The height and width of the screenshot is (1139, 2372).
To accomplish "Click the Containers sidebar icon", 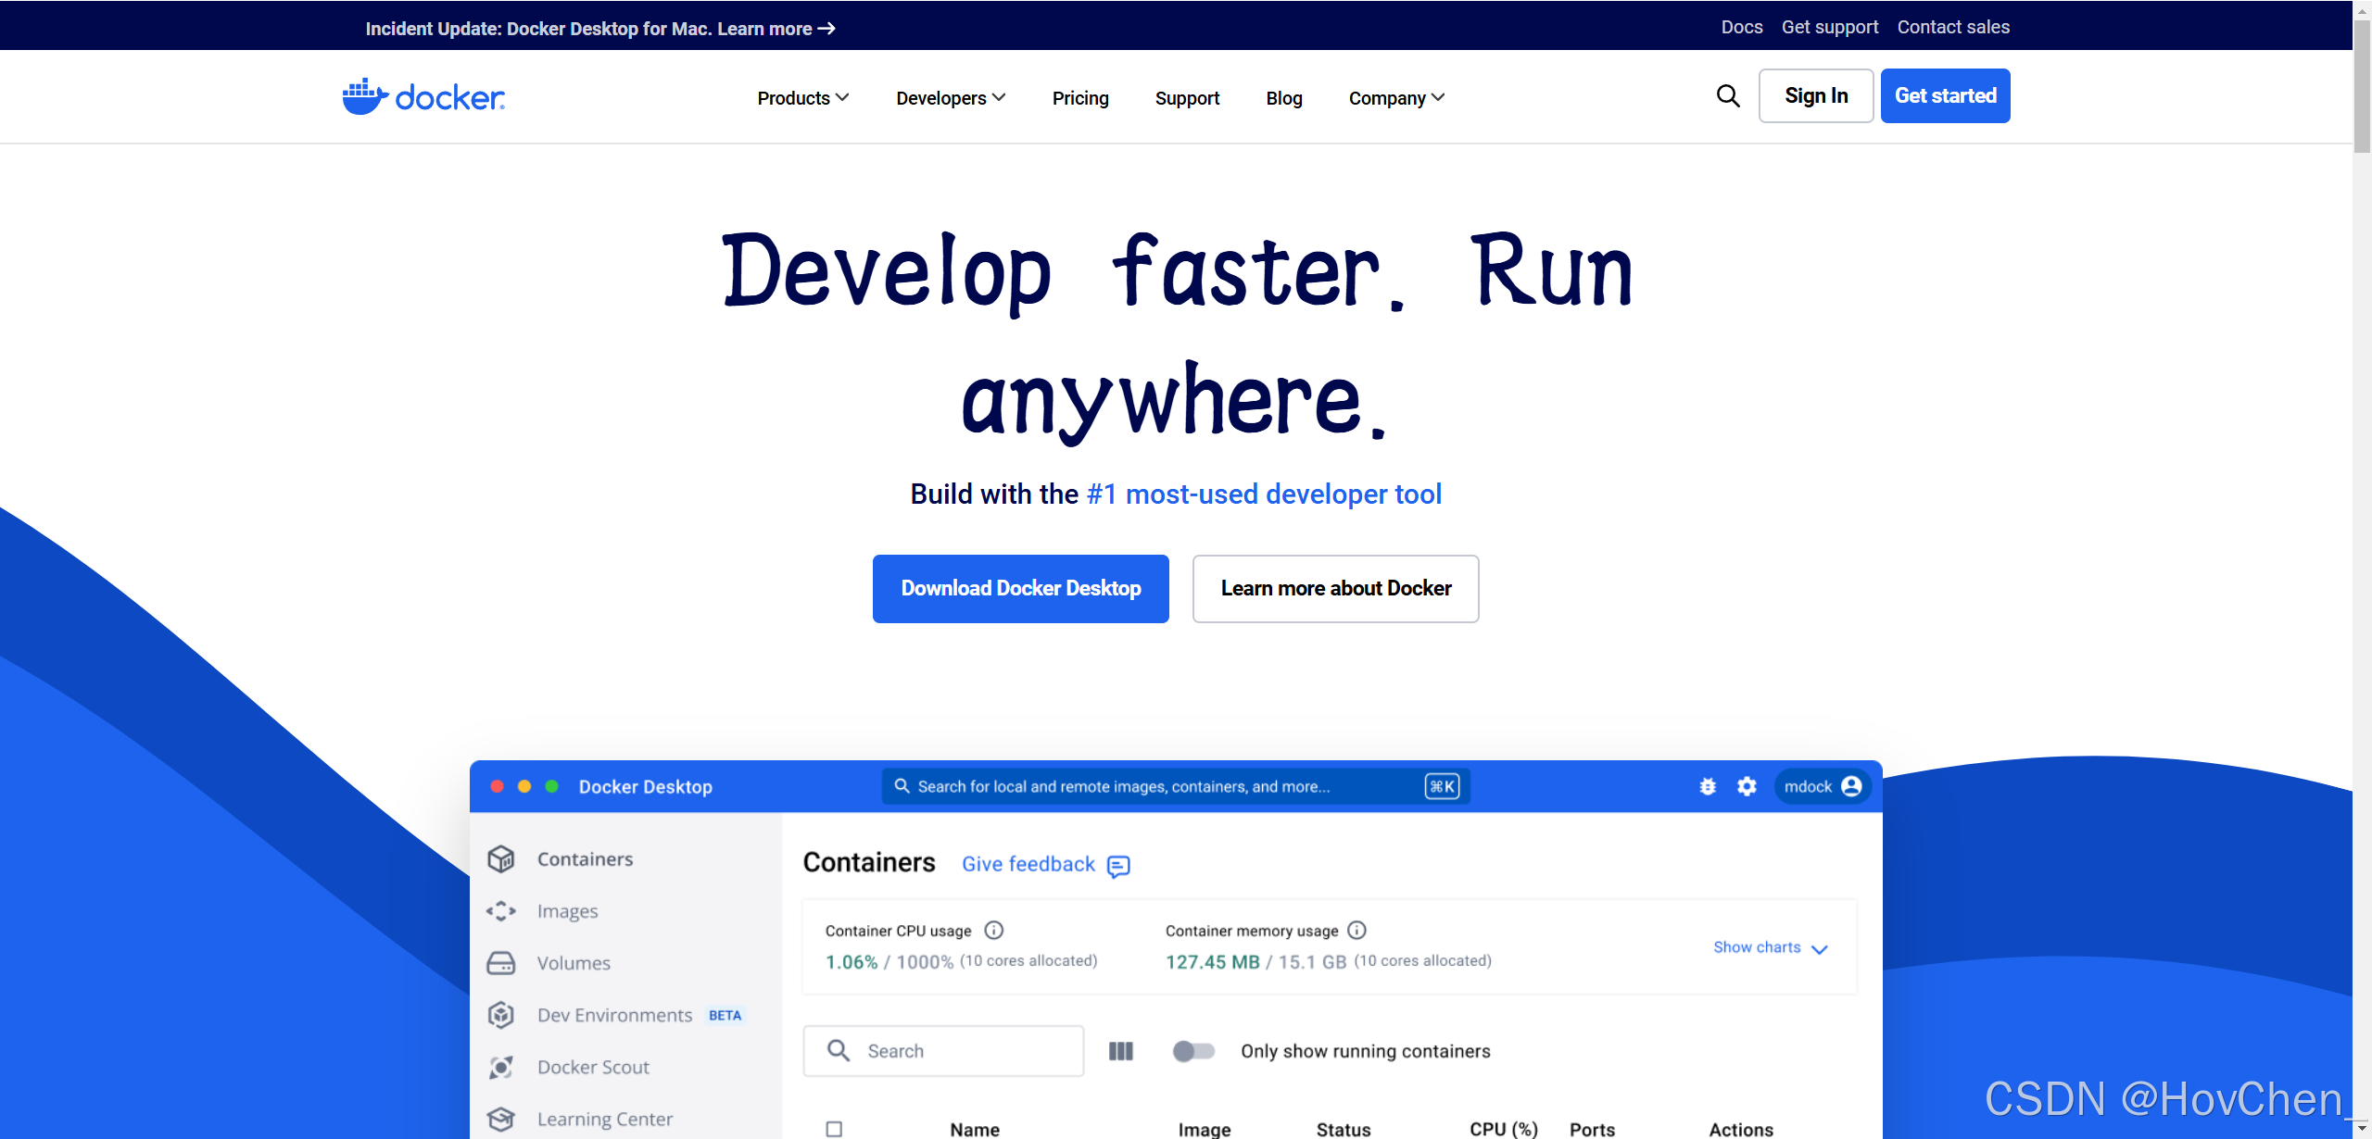I will (x=501, y=859).
